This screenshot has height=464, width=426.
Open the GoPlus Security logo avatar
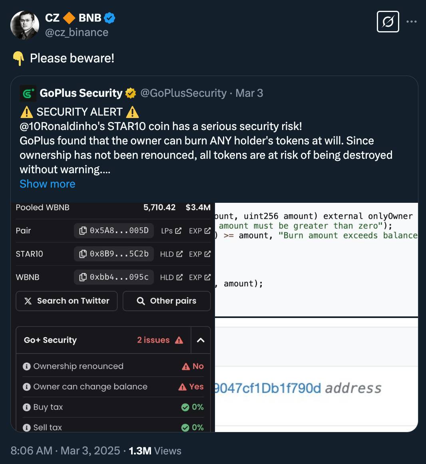tap(28, 93)
